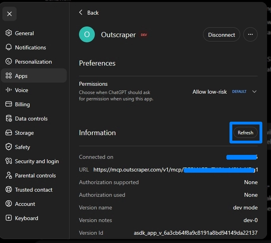The image size is (271, 243).
Task: Click the DEV badge next to Outscraper
Action: coord(144,35)
